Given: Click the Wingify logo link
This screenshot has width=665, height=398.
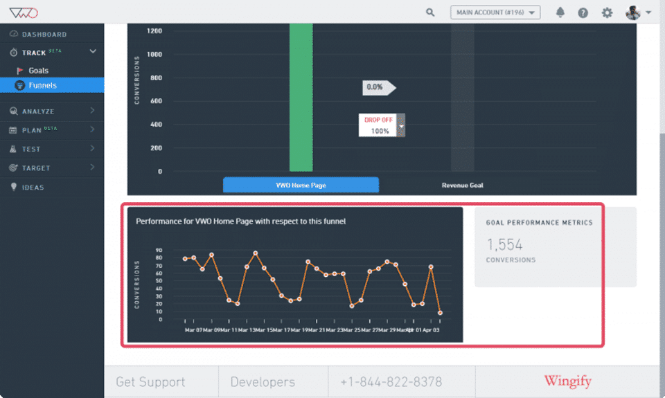Looking at the screenshot, I should point(567,381).
